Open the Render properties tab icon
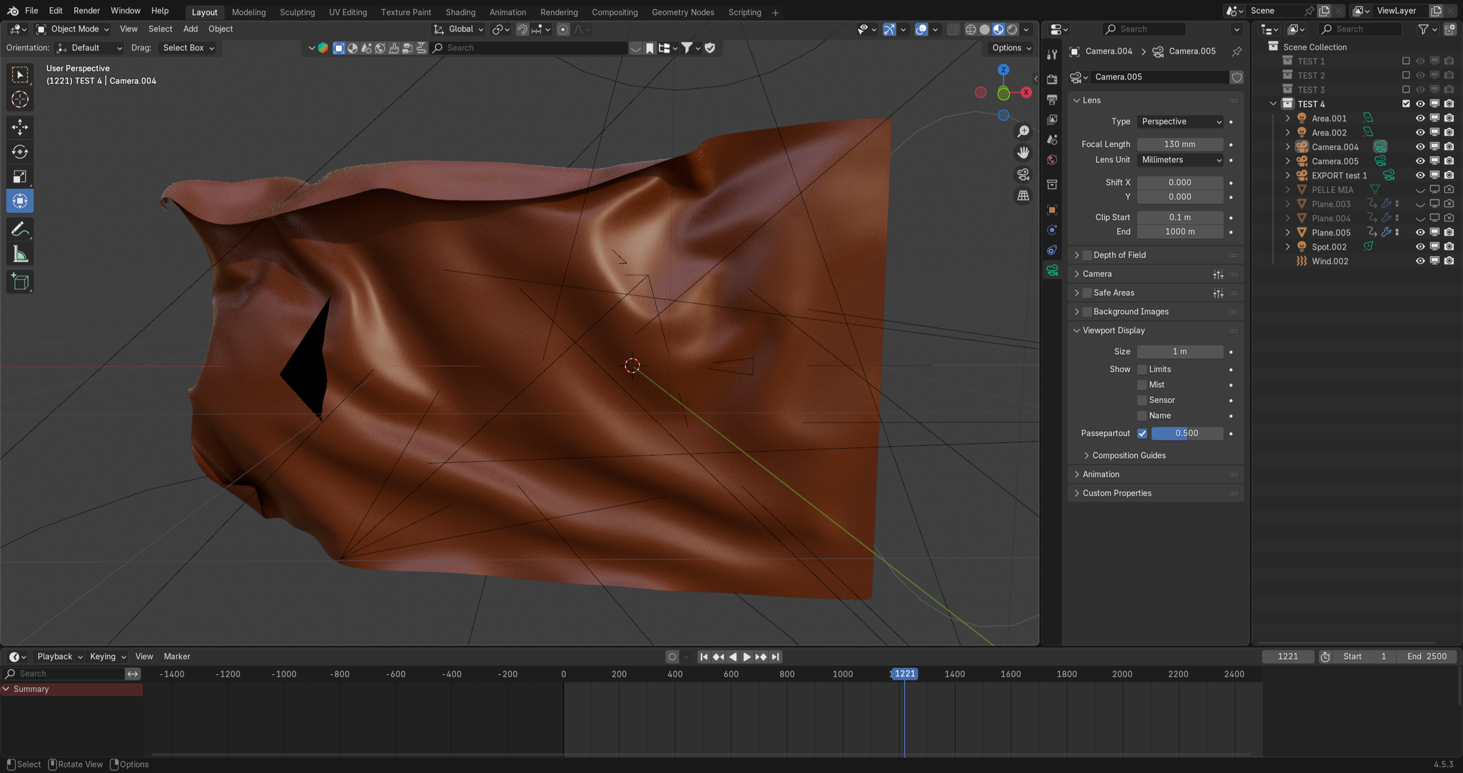 1052,79
